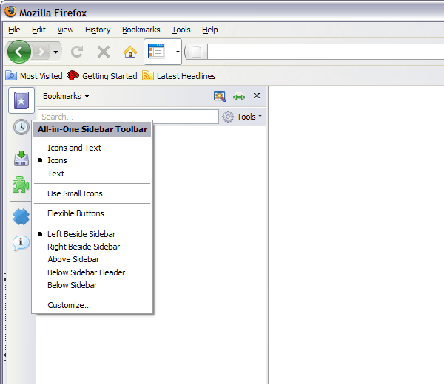The width and height of the screenshot is (444, 384).
Task: Open the Bookmarks menu in the menu bar
Action: 141,30
